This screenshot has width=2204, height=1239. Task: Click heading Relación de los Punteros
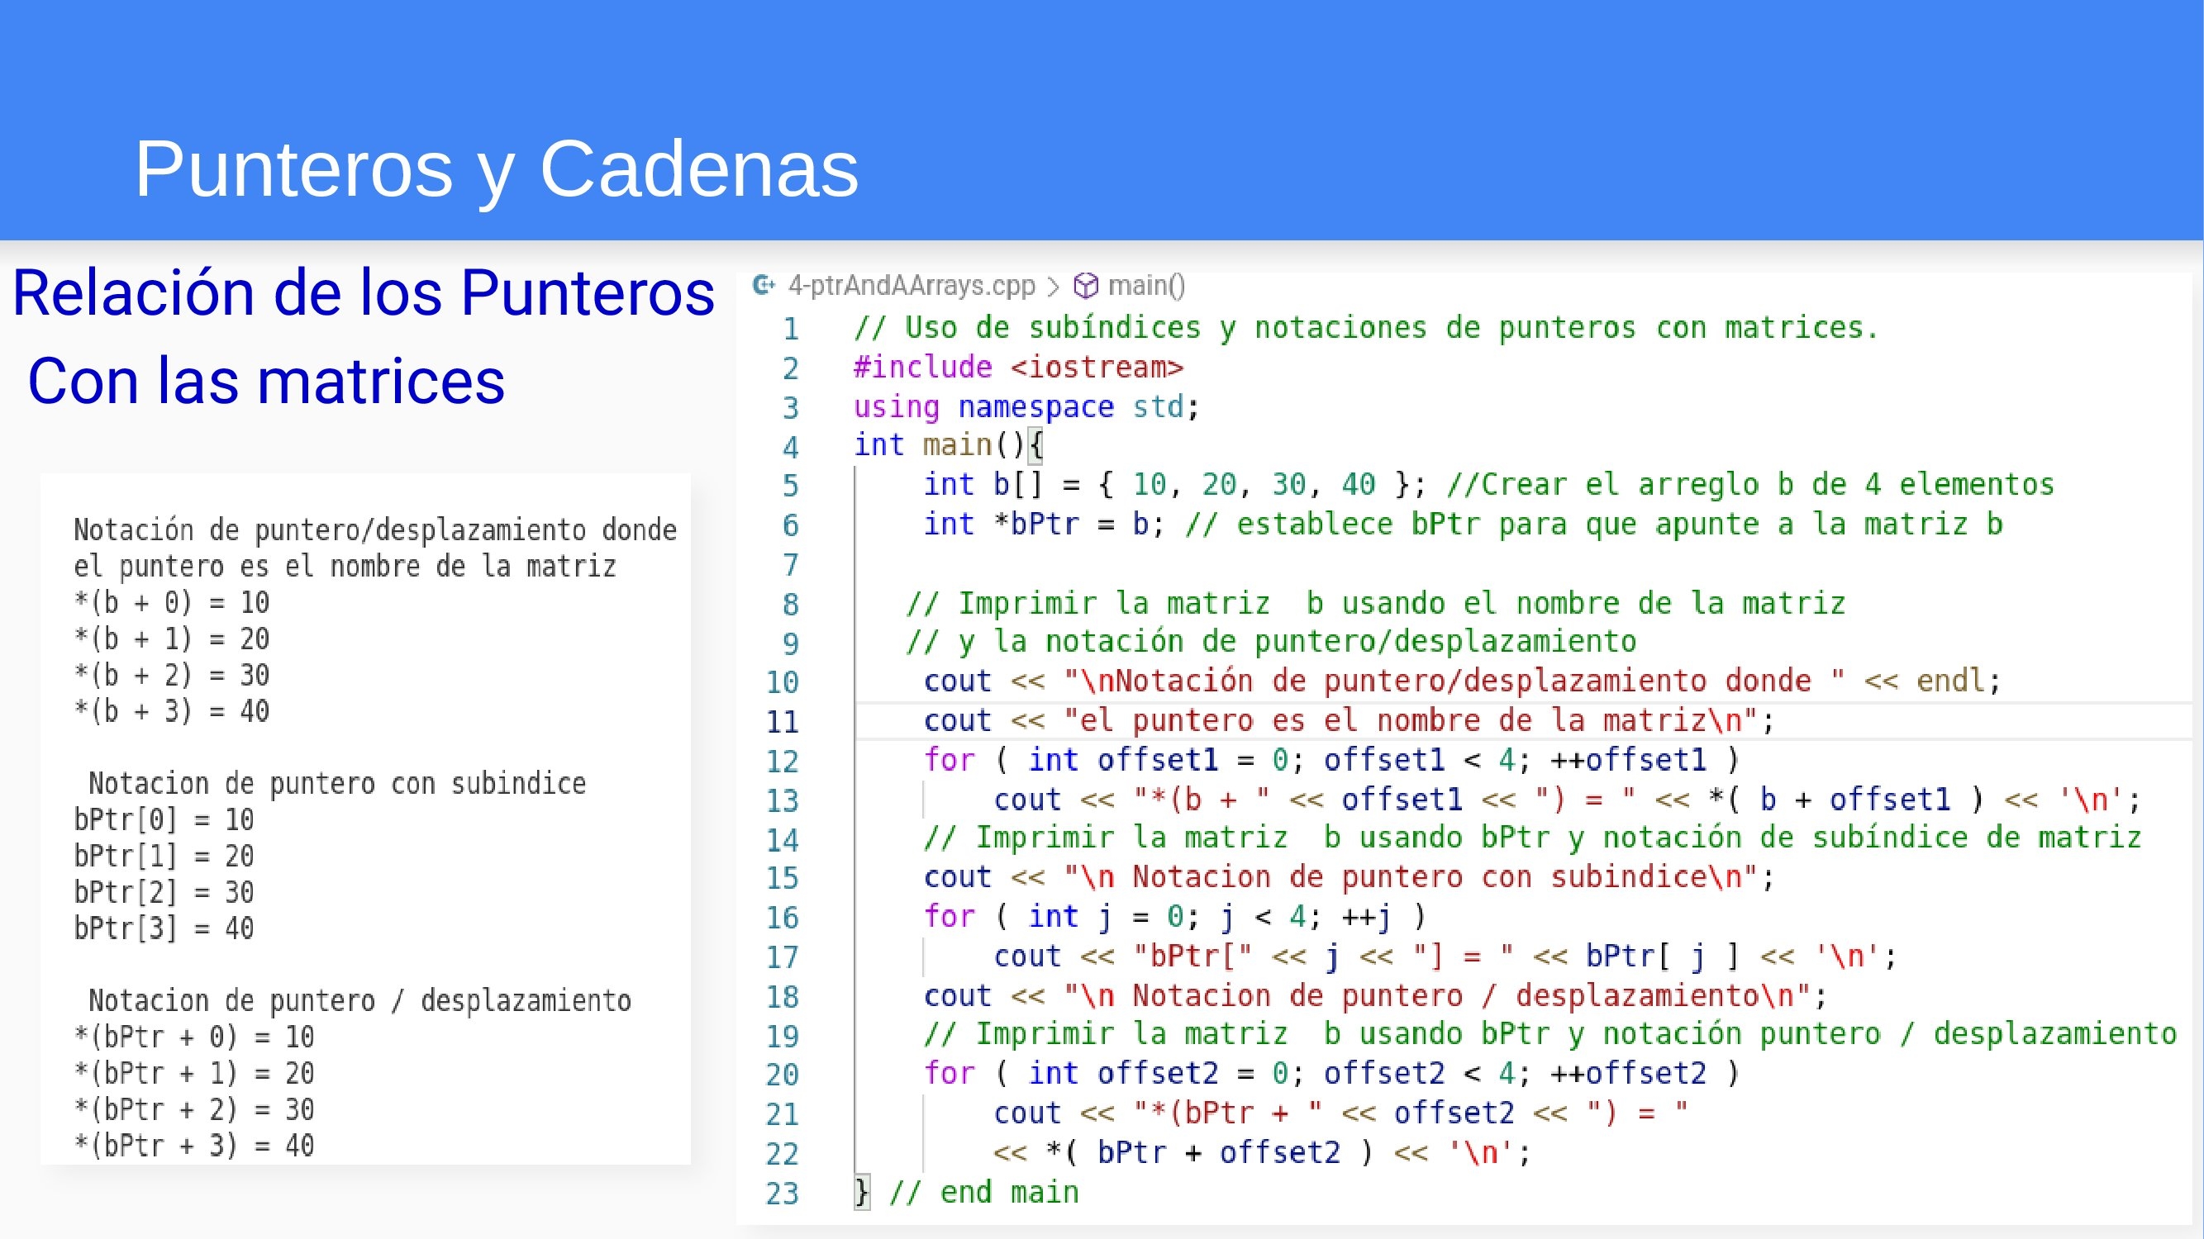[x=364, y=293]
